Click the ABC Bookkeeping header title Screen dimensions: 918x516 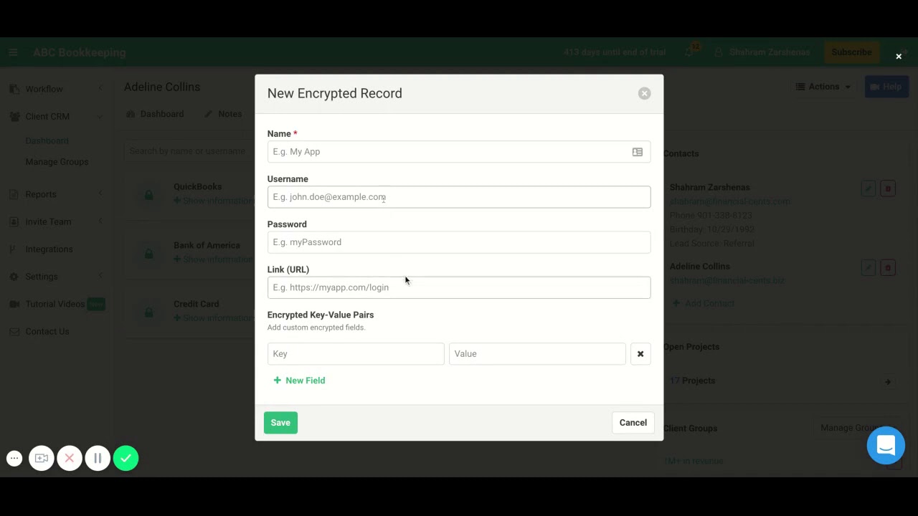coord(79,52)
